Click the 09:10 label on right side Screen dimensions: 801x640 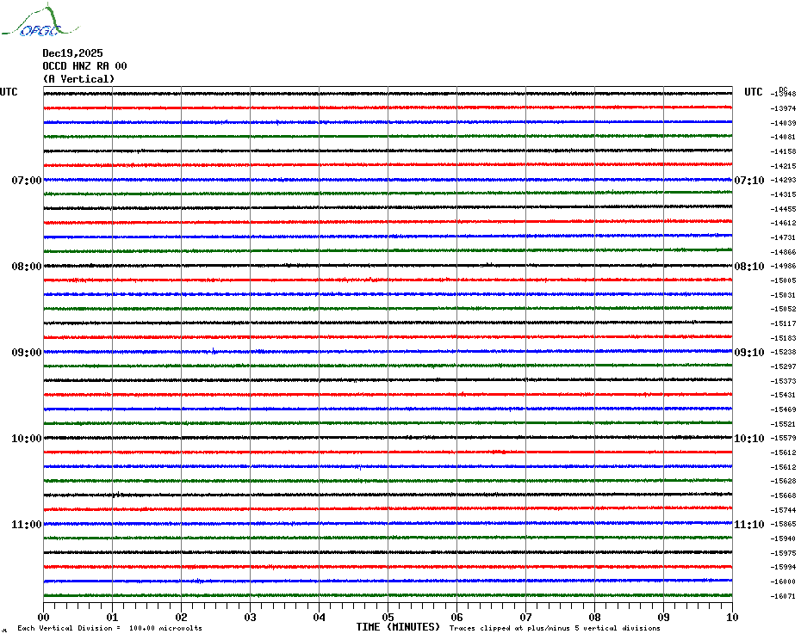(748, 353)
